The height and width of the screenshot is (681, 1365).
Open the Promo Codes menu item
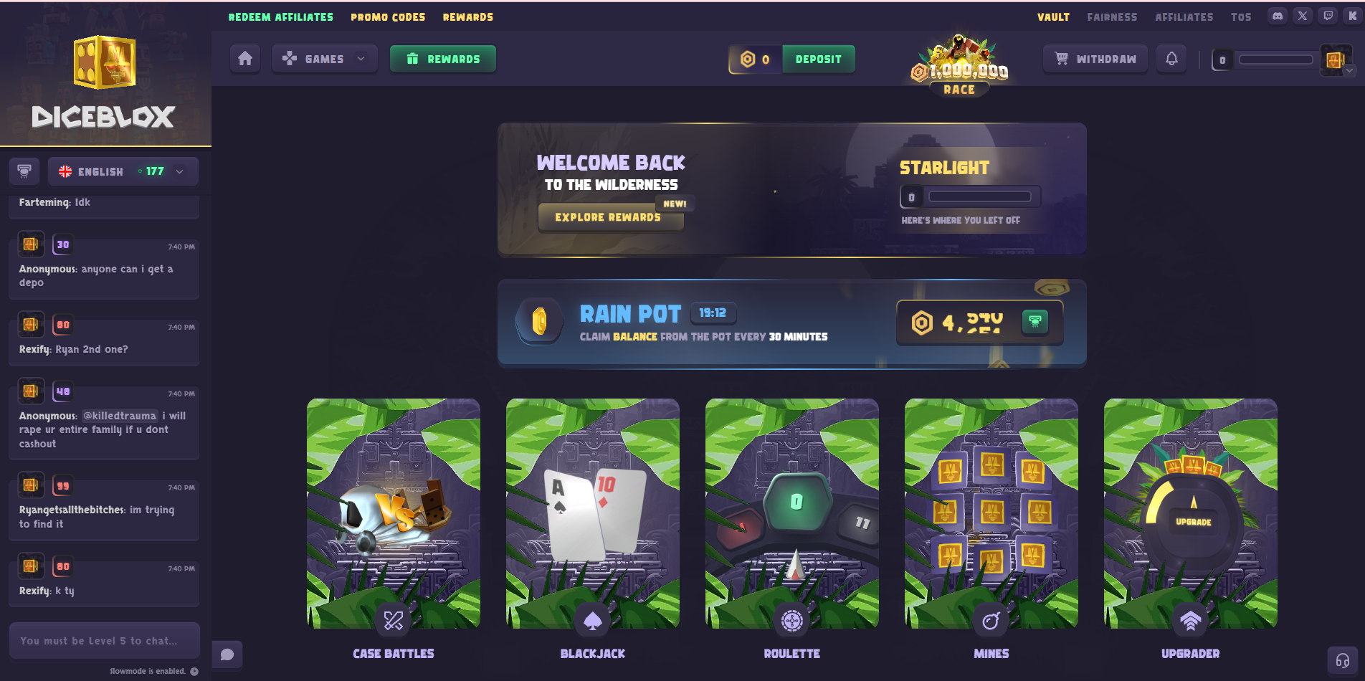pos(388,16)
